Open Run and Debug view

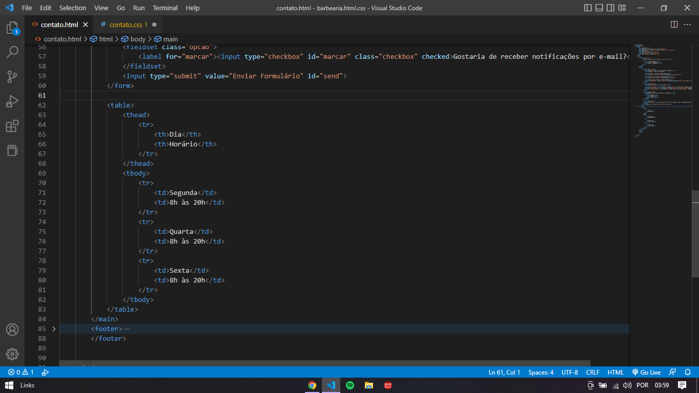12,101
